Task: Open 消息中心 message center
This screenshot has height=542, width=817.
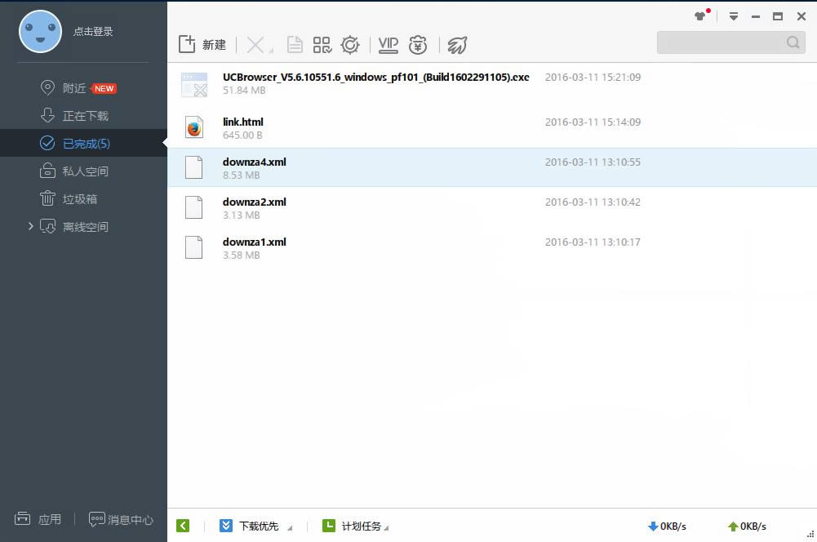Action: click(x=121, y=519)
